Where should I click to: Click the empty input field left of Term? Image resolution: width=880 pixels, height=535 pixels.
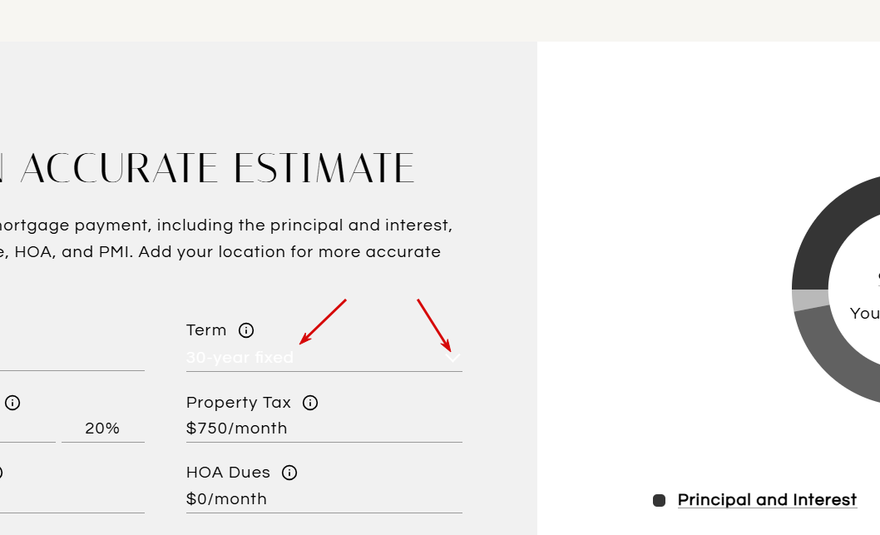tap(72, 358)
